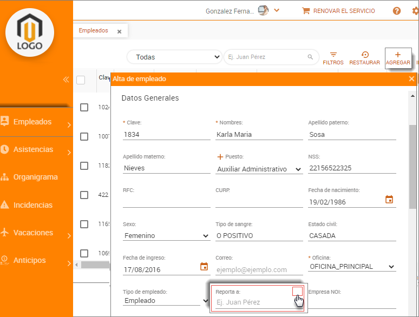Screen dimensions: 419x317
Task: Open calendar for Fecha de nacimiento
Action: click(x=389, y=200)
